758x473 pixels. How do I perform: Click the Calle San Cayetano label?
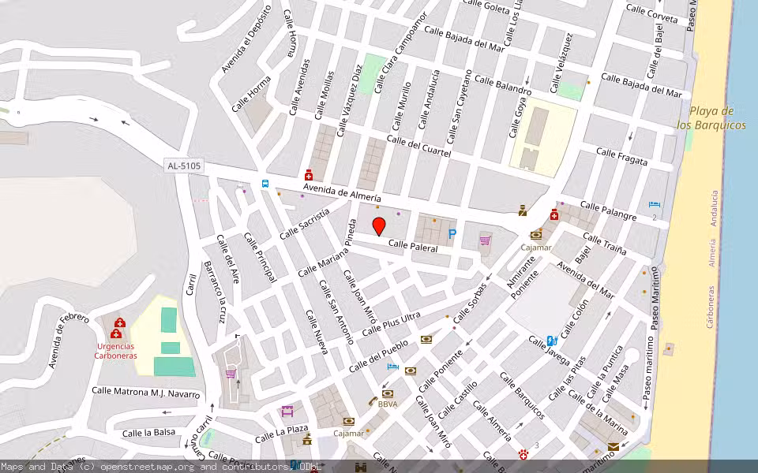pyautogui.click(x=459, y=106)
